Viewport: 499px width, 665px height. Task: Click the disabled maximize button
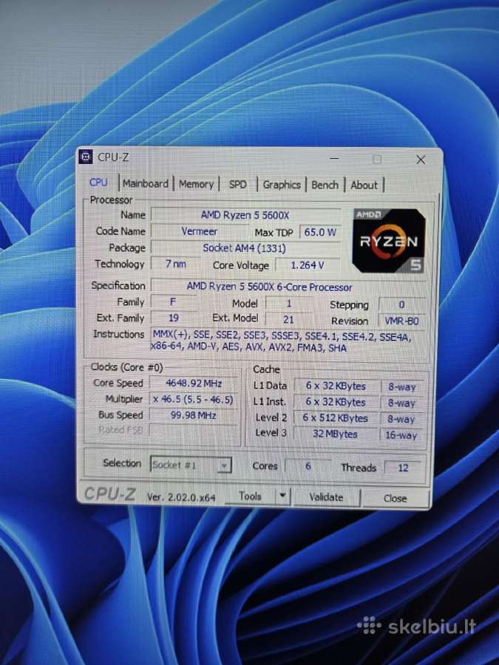377,159
